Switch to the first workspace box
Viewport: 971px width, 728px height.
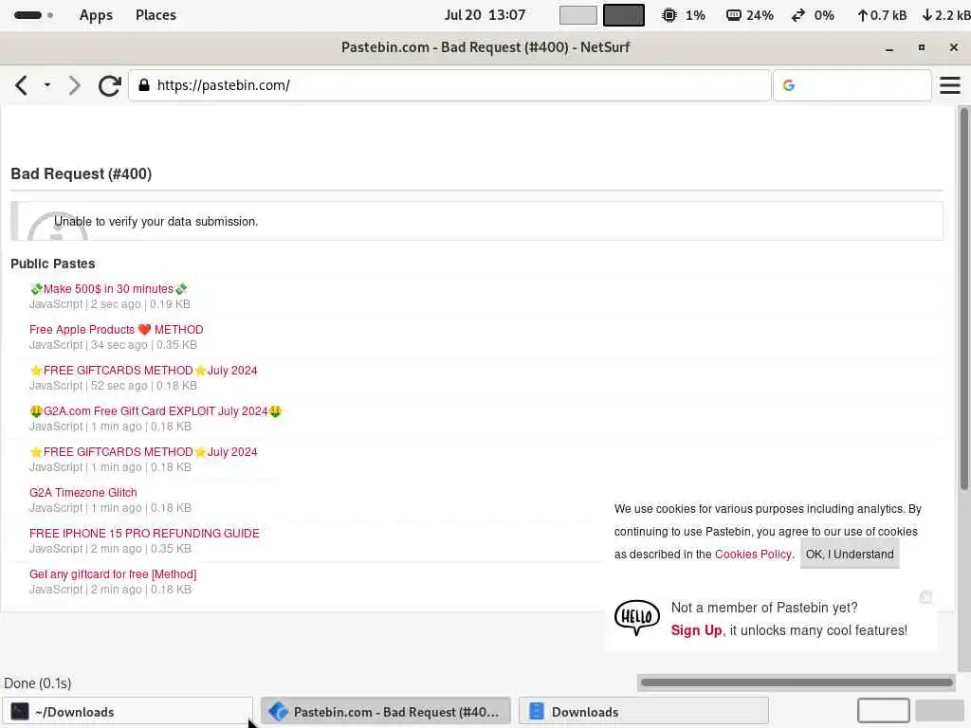577,15
